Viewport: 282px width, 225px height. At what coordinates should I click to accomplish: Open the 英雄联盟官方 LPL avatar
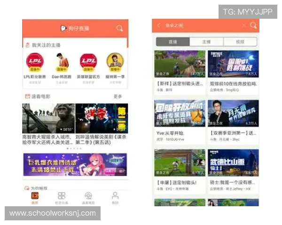(88, 62)
